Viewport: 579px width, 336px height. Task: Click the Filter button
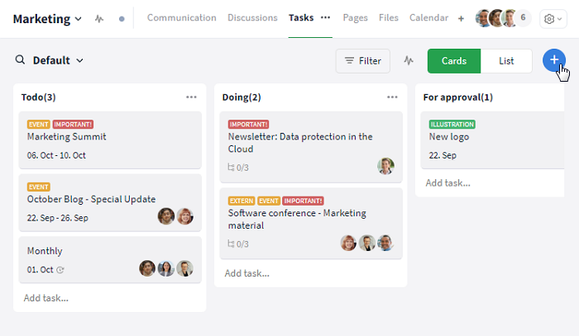(x=362, y=60)
